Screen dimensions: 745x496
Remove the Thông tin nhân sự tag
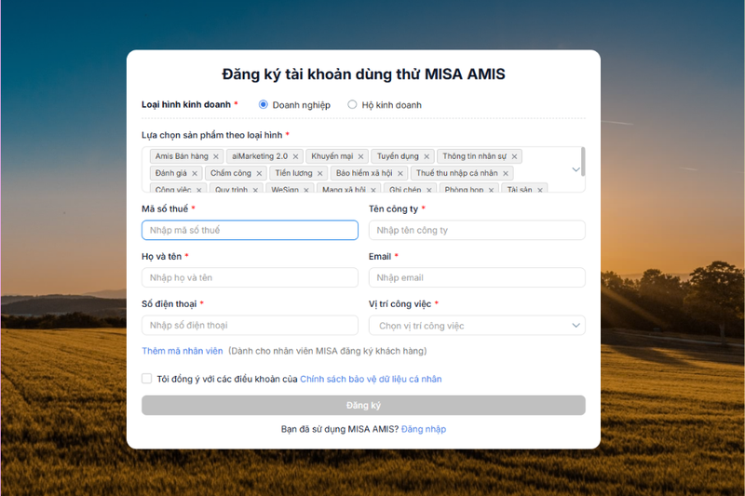pos(514,156)
